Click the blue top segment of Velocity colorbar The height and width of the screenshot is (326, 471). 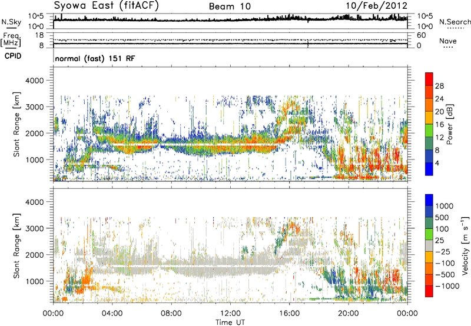pyautogui.click(x=429, y=200)
